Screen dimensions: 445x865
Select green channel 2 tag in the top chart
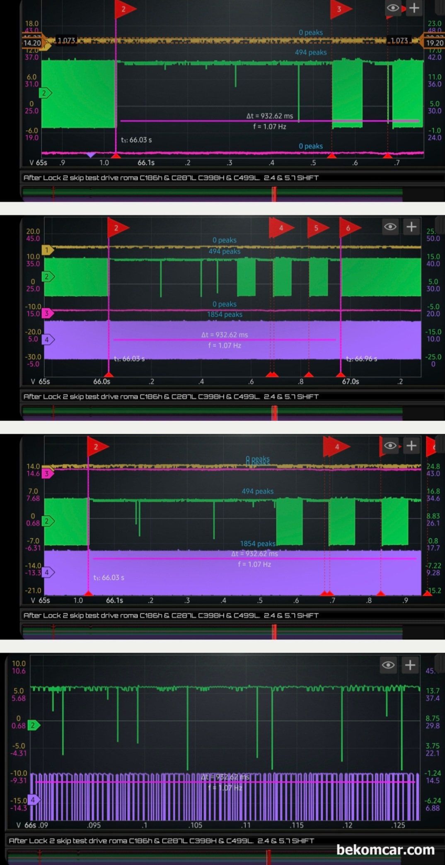tap(45, 93)
